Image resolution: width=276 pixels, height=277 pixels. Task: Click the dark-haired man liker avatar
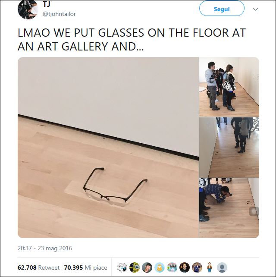(185, 268)
